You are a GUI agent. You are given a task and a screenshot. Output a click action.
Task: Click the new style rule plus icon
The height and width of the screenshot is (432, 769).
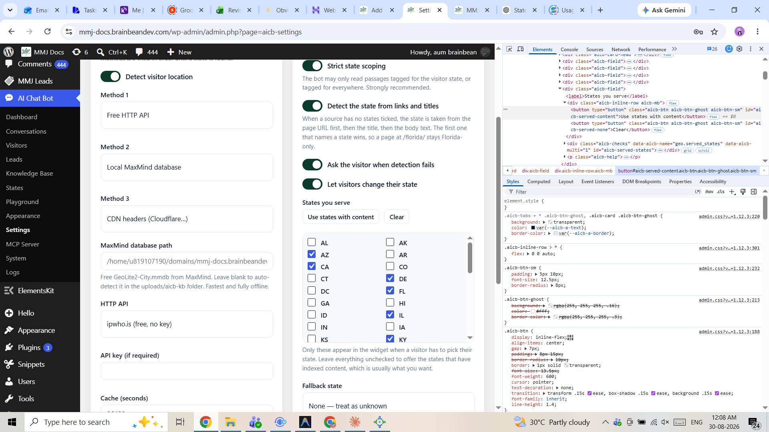732,192
